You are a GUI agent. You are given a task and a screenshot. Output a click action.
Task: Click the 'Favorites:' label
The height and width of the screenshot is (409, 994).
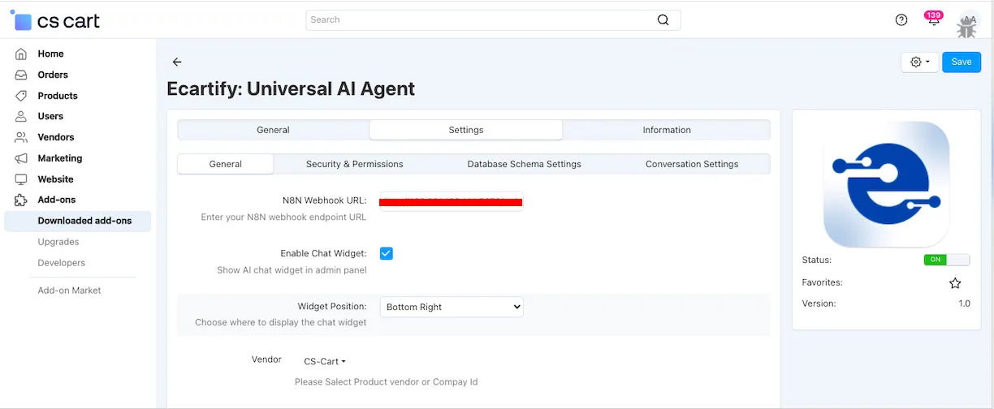point(822,282)
